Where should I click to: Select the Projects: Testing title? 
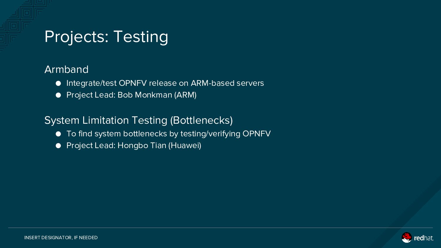pyautogui.click(x=106, y=37)
